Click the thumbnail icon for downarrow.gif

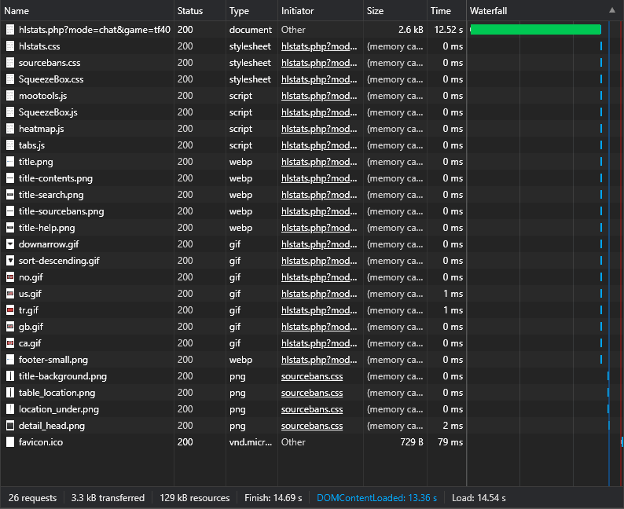click(x=10, y=244)
